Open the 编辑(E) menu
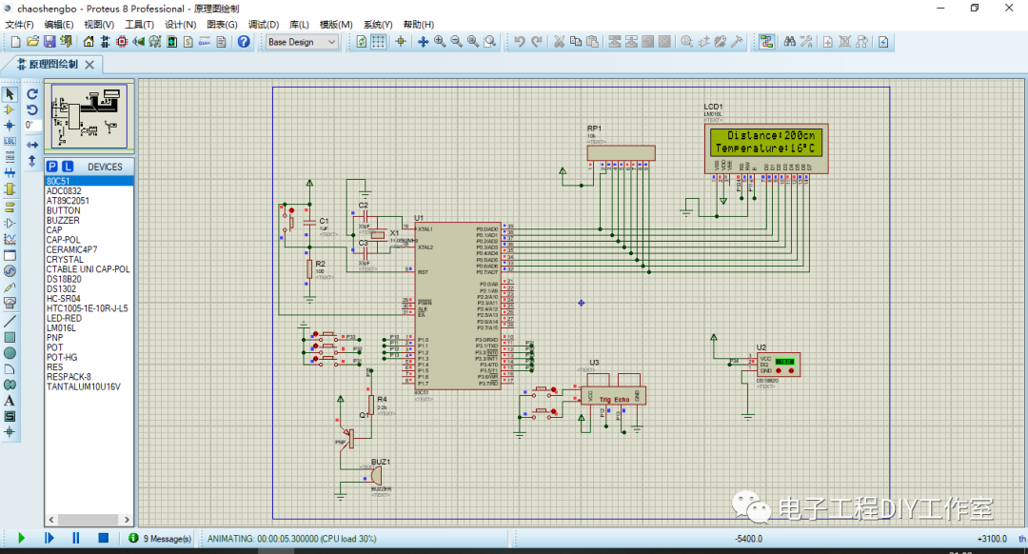Screen dimensions: 1028x554 58,24
